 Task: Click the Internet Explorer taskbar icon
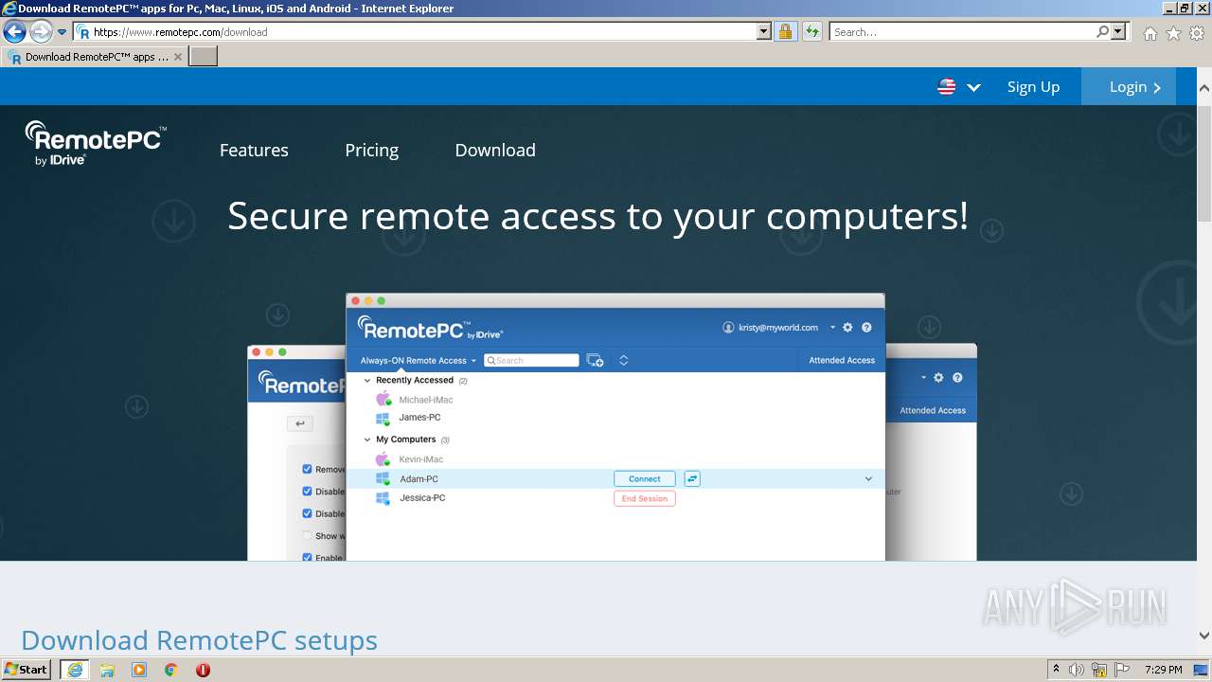75,670
